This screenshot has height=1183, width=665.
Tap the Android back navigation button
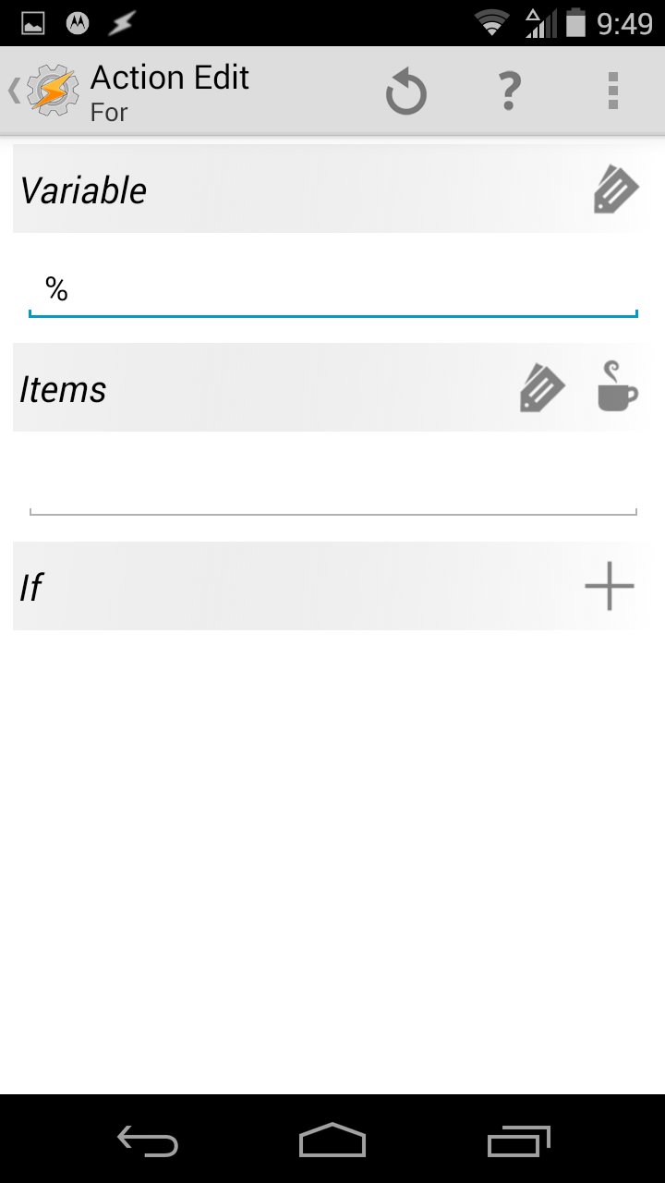pos(148,1140)
